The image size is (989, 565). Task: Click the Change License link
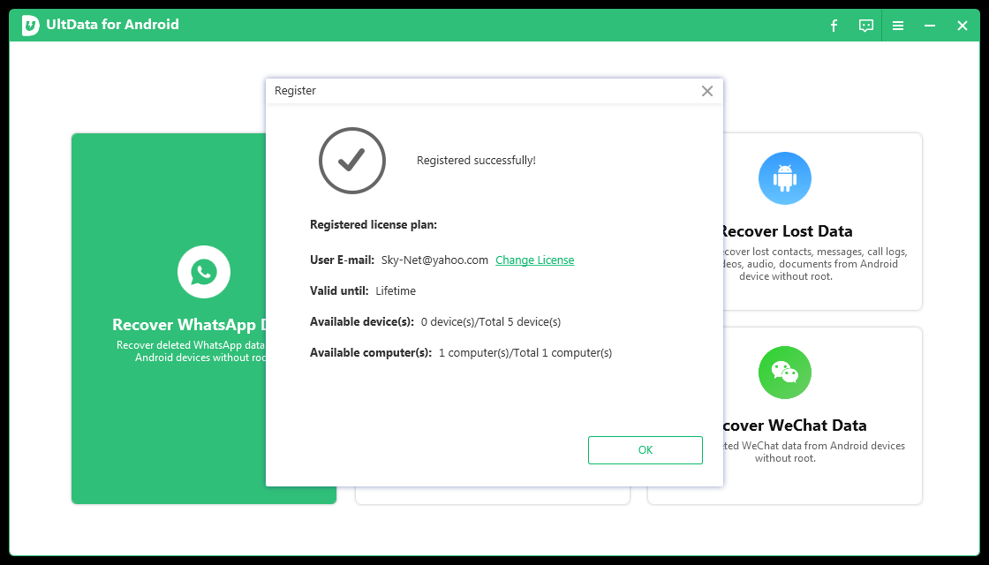point(535,260)
